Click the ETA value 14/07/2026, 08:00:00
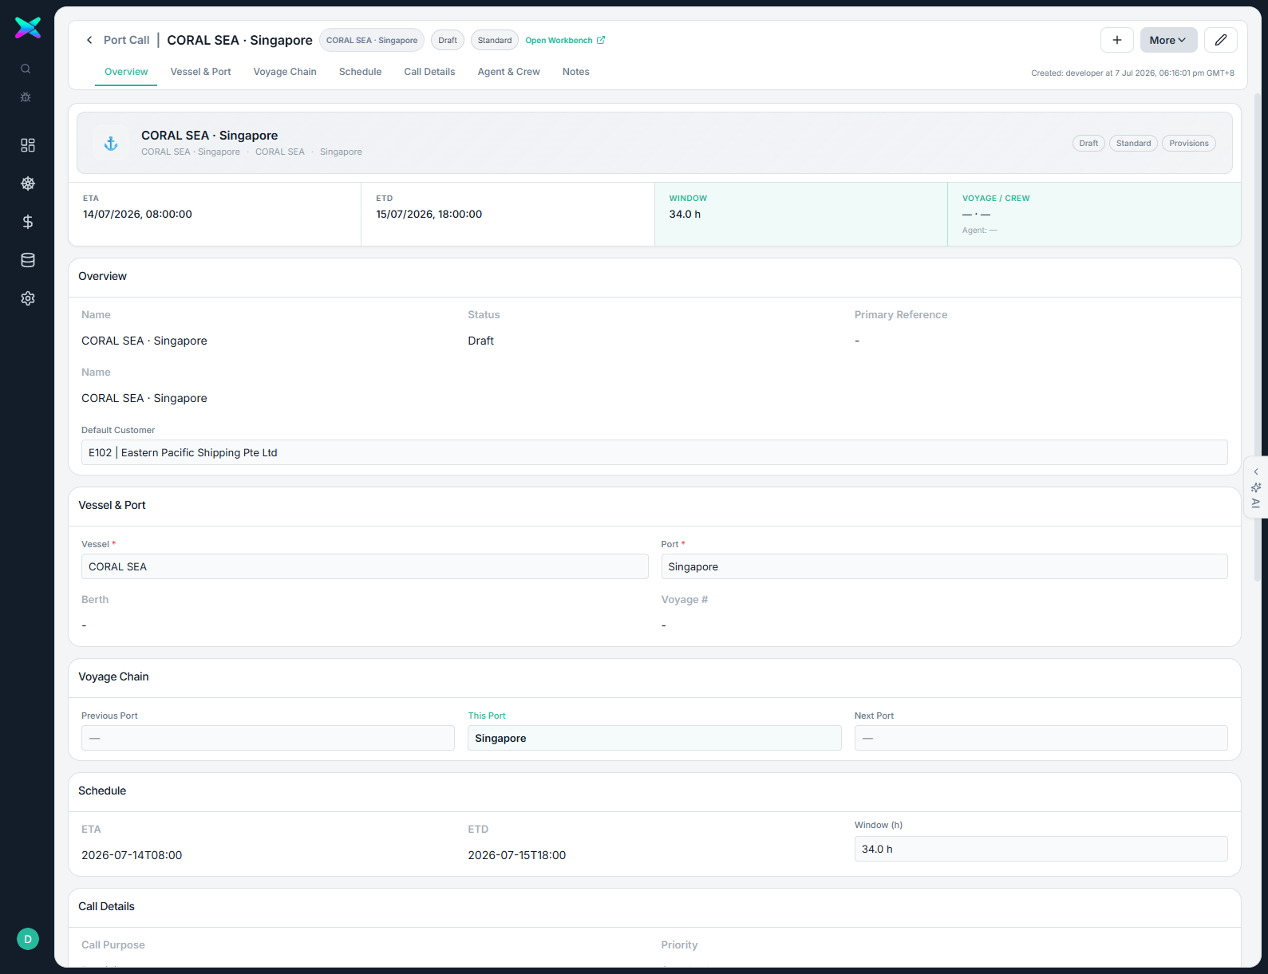This screenshot has width=1268, height=974. coord(137,214)
